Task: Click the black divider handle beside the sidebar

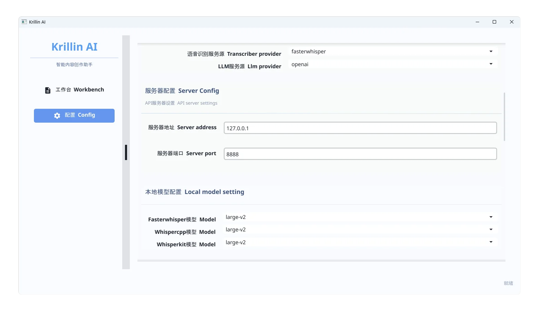Action: click(126, 152)
